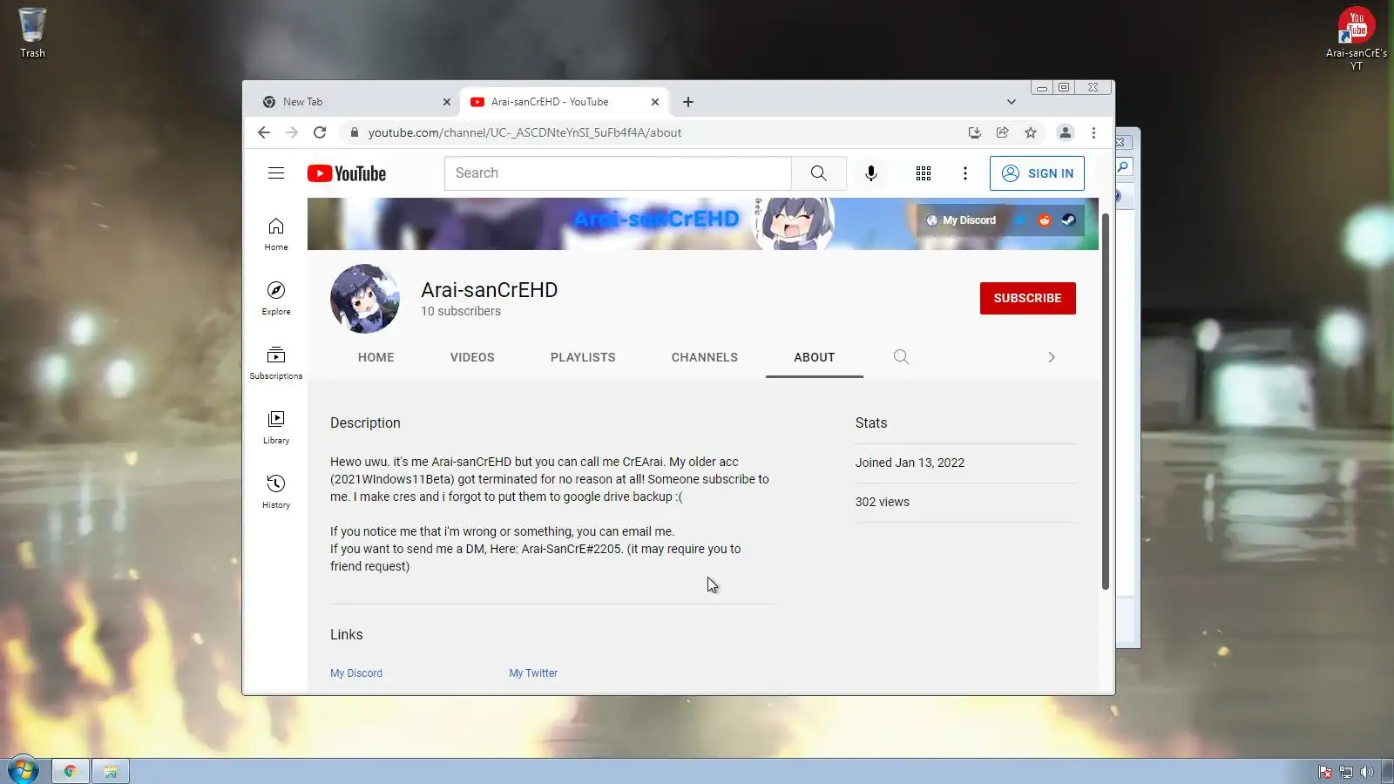
Task: Go back to the previous page
Action: click(x=264, y=132)
